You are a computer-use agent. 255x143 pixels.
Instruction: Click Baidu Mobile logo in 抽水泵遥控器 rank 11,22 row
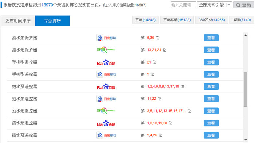106,99
